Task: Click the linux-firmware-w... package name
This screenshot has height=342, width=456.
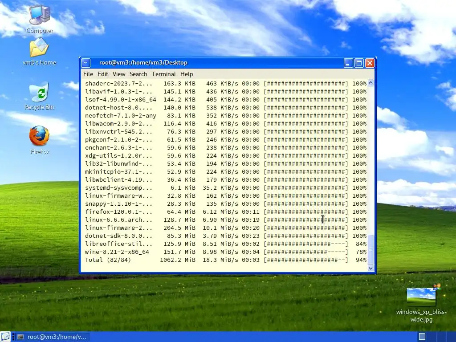Action: (x=118, y=196)
